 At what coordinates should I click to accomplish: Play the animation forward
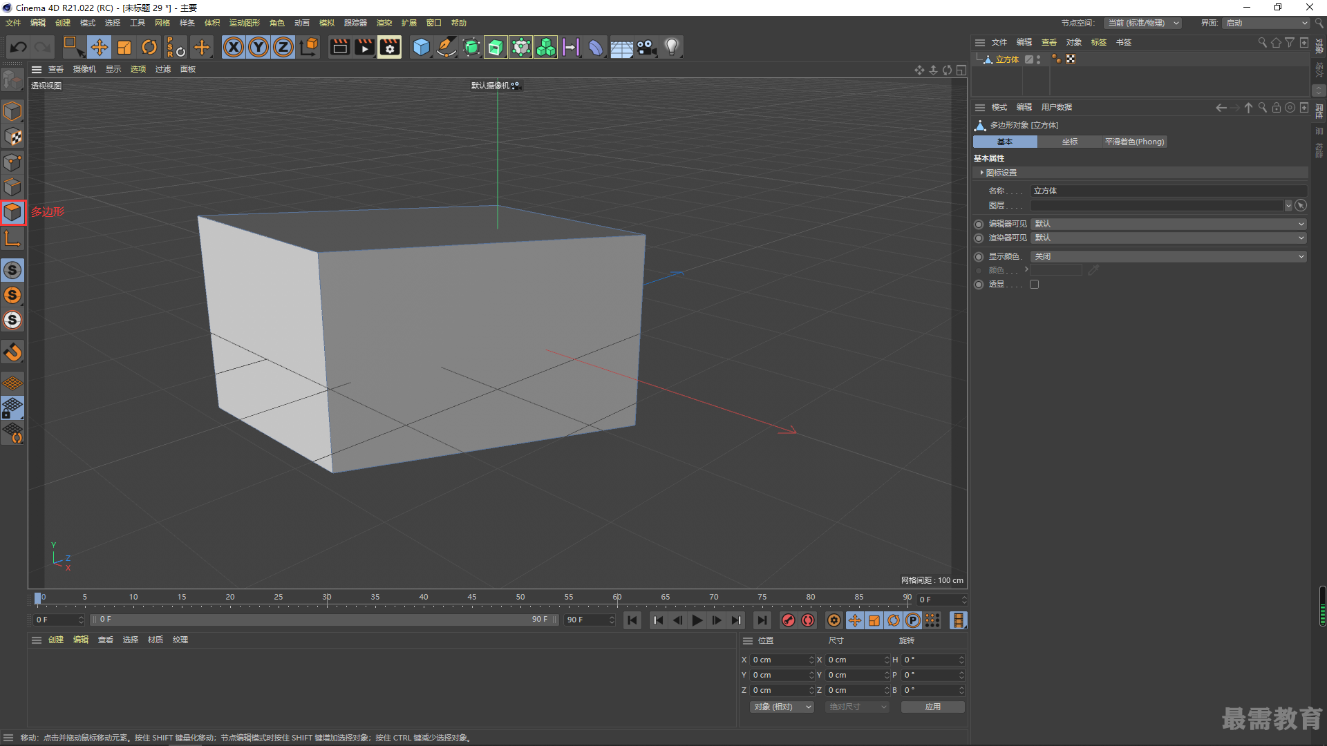pos(697,620)
